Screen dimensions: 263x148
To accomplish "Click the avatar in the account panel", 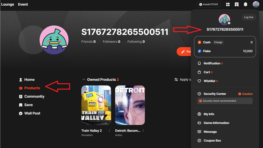I will tap(224, 20).
